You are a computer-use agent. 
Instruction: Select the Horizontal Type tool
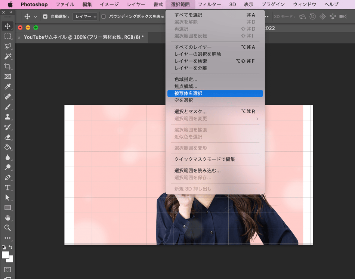(x=7, y=187)
